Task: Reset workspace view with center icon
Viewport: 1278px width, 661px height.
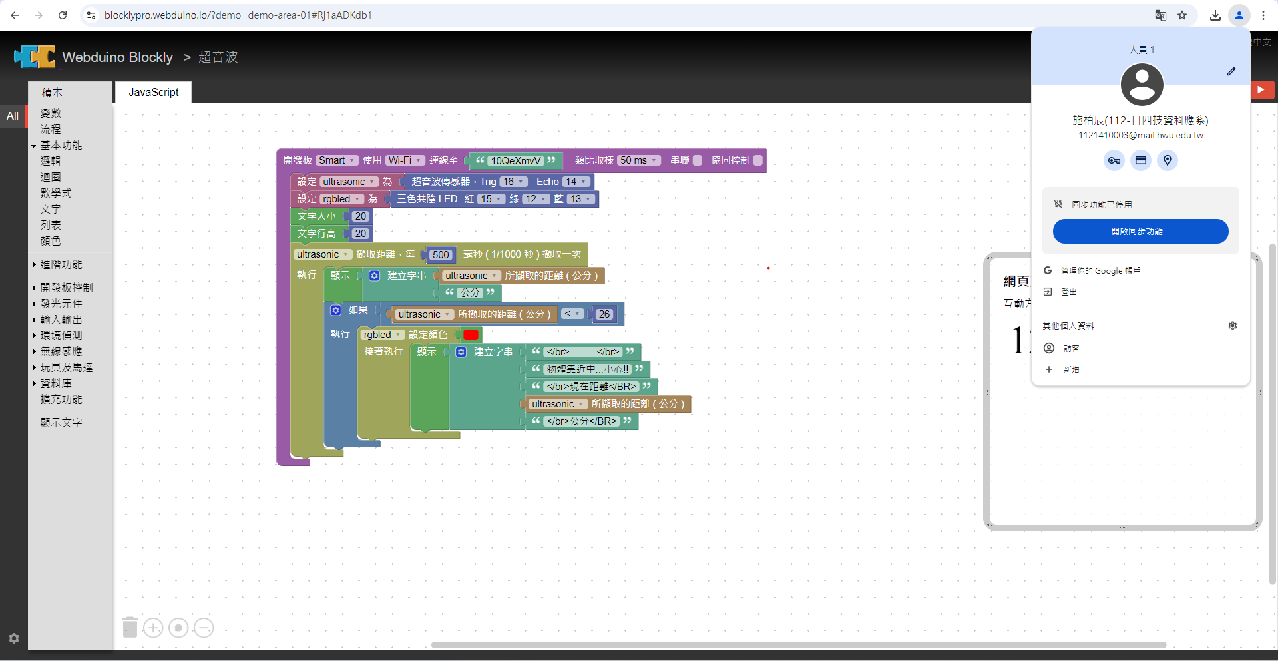Action: pos(178,628)
